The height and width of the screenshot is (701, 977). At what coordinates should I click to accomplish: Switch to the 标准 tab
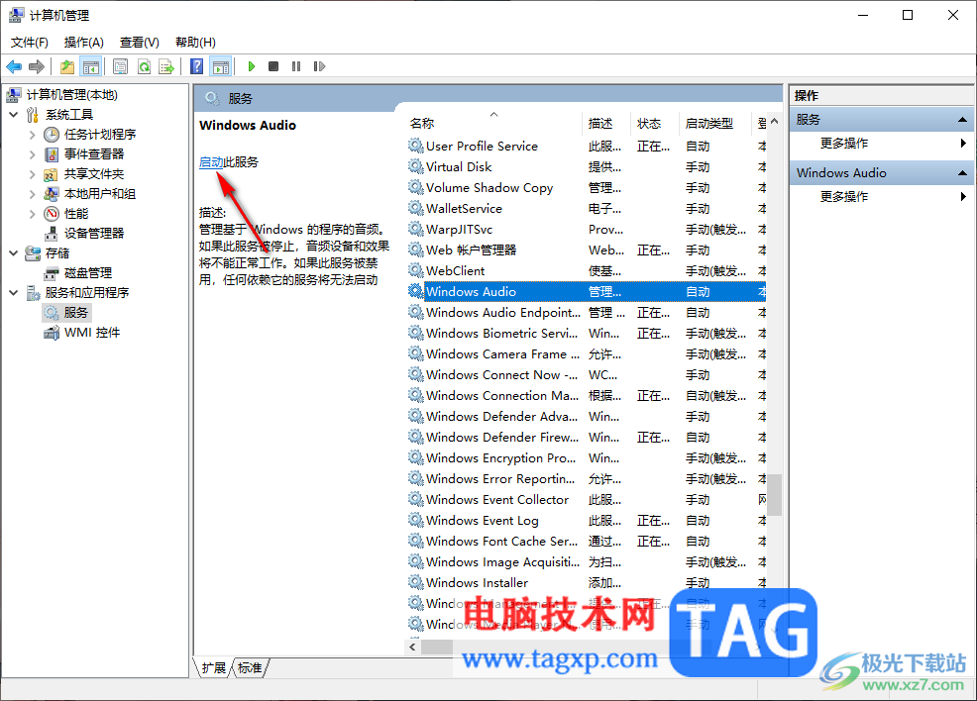250,668
